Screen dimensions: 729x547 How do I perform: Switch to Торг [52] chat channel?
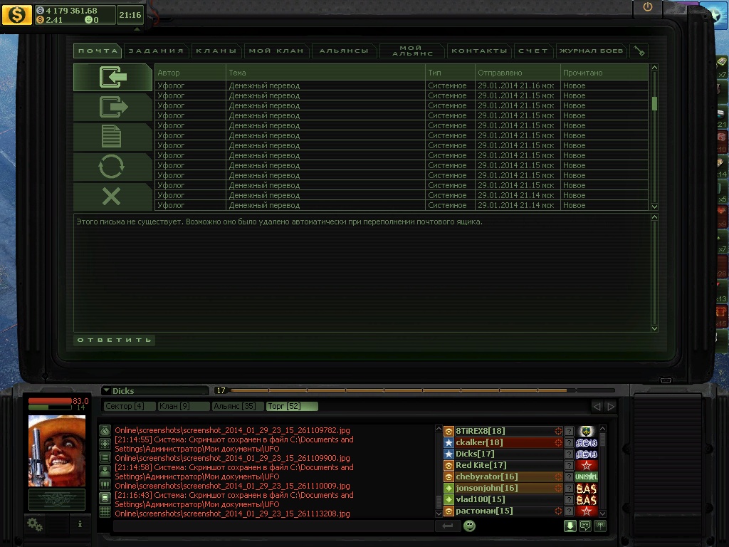coord(292,406)
